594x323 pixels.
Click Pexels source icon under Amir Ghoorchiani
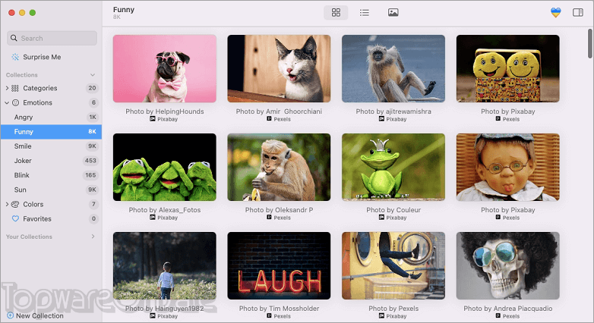coord(269,119)
